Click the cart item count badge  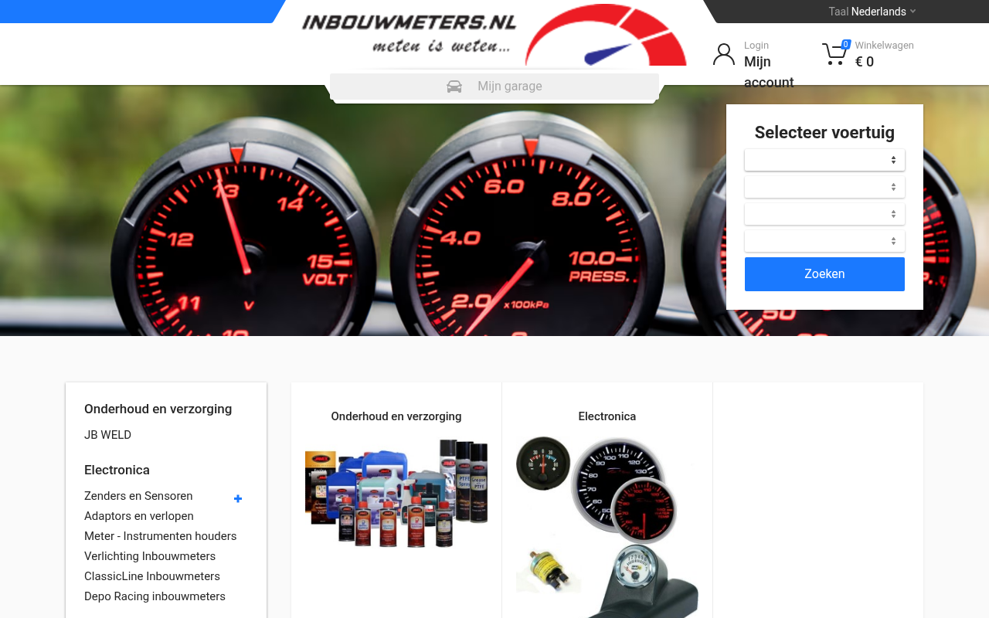pyautogui.click(x=846, y=44)
